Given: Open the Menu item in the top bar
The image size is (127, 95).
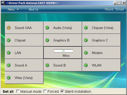Looking at the screenshot, I should pos(11,9).
